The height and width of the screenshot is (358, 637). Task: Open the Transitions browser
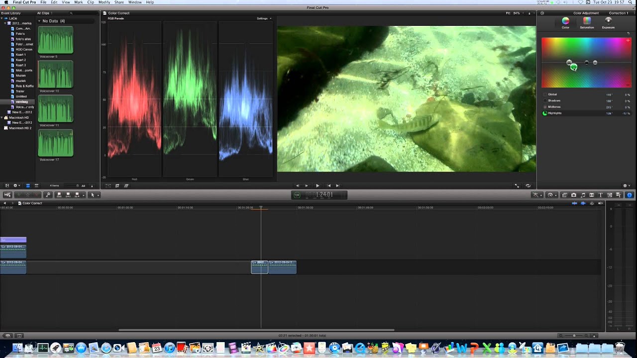[x=592, y=195]
